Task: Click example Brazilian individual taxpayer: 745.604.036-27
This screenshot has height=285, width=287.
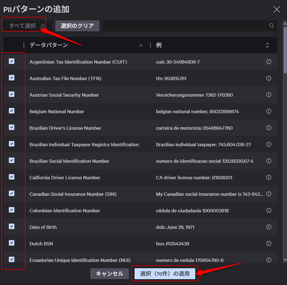Action: click(203, 145)
